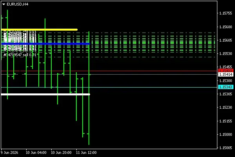Viewport: 235px width, 157px height.
Task: Click the '10 Jun 04:00' time label
Action: [x=36, y=153]
